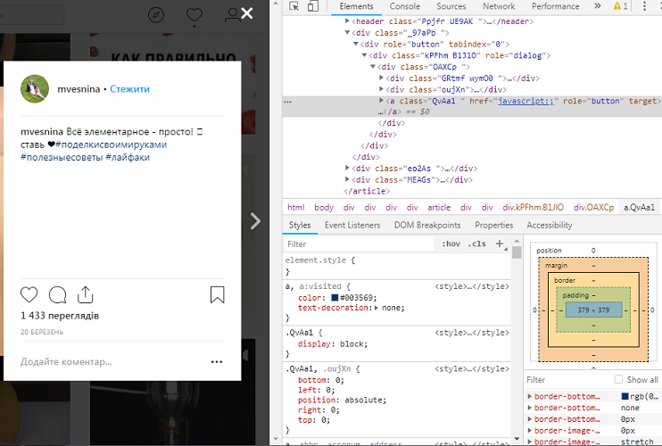Expand the header Ppjfr UE9AK node

(x=347, y=21)
